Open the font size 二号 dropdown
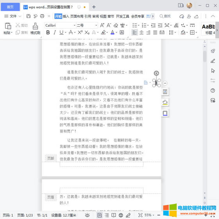219x219 pixels. [x=96, y=25]
